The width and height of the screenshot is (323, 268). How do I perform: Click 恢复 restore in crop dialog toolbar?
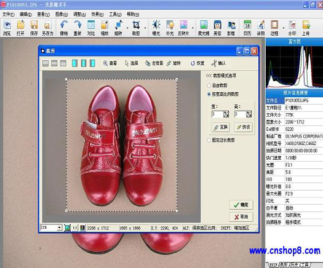tap(197, 63)
